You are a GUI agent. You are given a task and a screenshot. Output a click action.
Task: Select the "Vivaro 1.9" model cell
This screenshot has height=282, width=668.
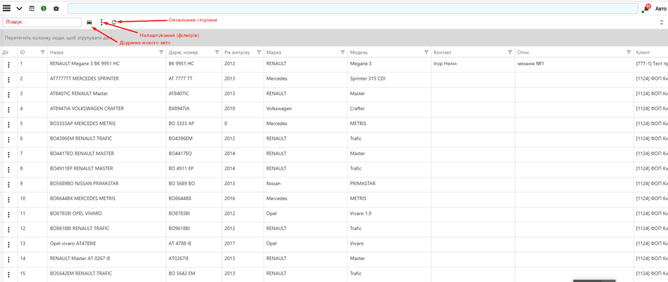389,213
